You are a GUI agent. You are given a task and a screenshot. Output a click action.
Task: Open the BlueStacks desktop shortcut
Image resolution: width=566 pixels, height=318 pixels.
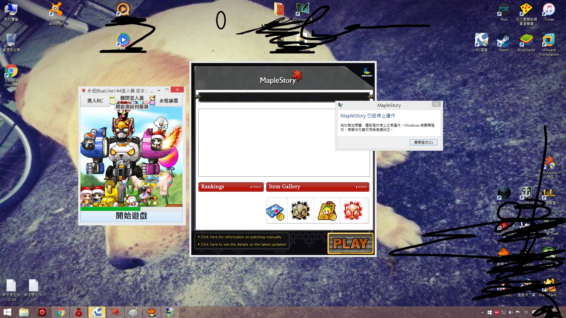[526, 43]
